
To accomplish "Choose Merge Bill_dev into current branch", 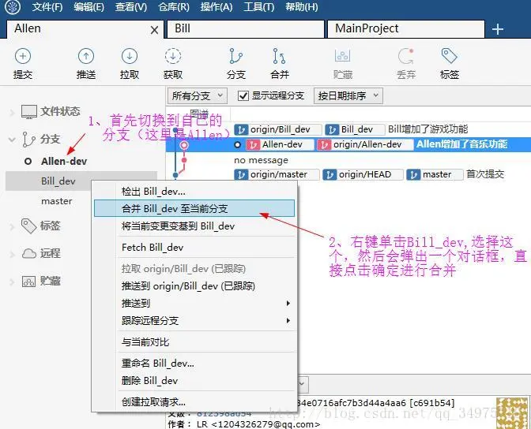I will point(194,208).
